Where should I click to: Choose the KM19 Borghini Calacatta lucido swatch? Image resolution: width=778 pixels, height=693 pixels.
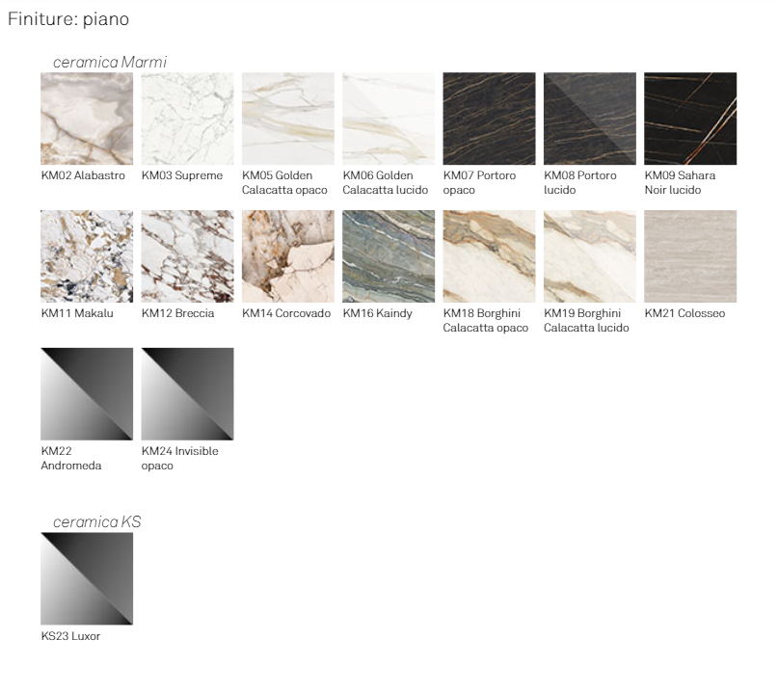tap(590, 256)
